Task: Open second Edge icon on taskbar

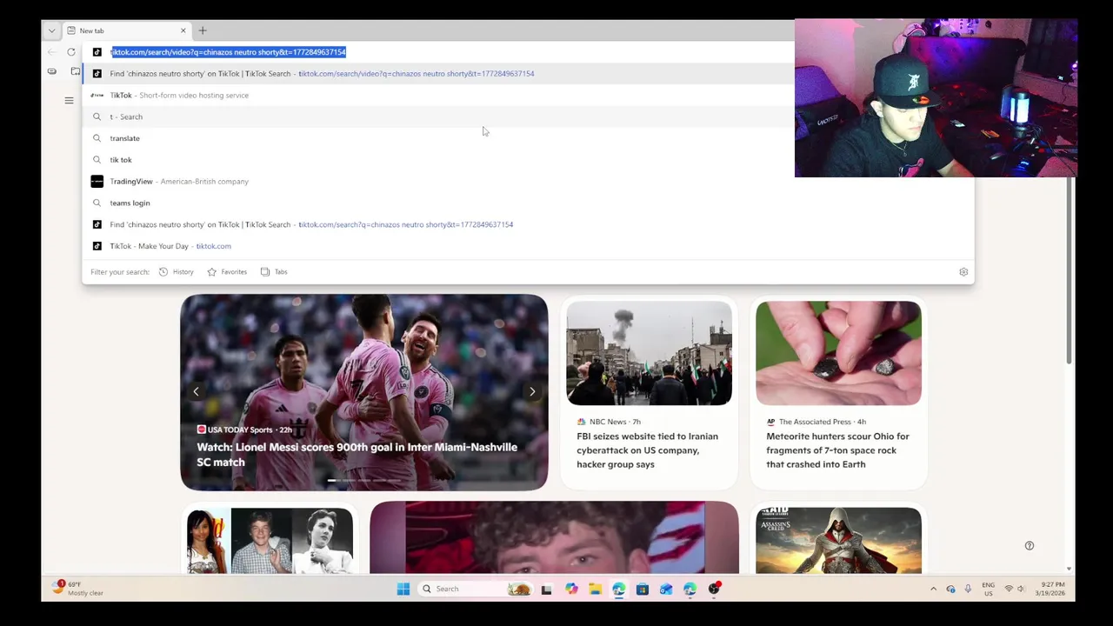Action: tap(690, 589)
